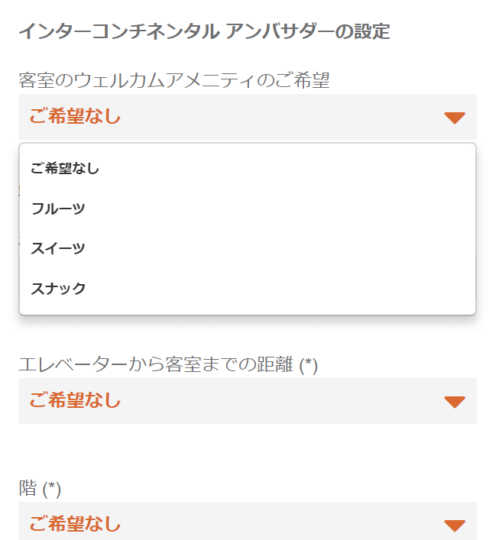Viewport: 499px width, 540px height.
Task: Collapse the 客室のウェルカムアメニティ dropdown field
Action: point(247,117)
